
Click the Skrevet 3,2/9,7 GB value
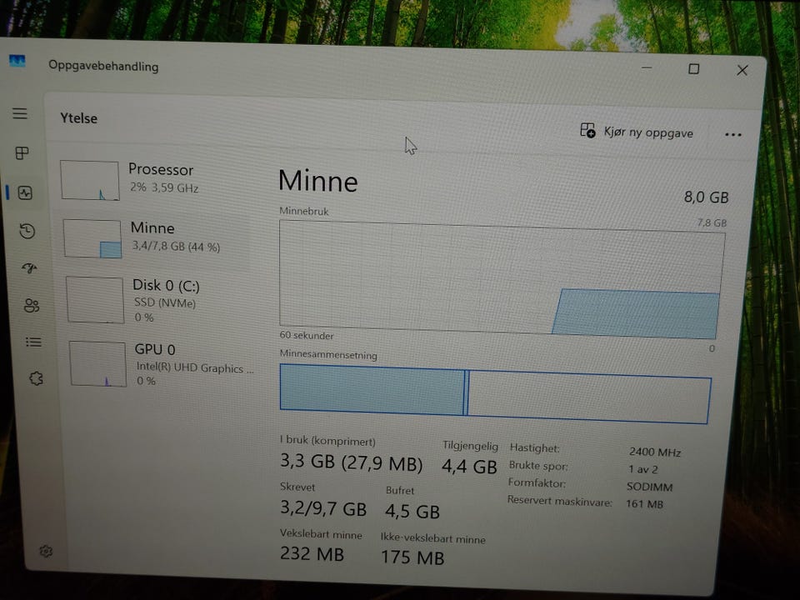[323, 507]
